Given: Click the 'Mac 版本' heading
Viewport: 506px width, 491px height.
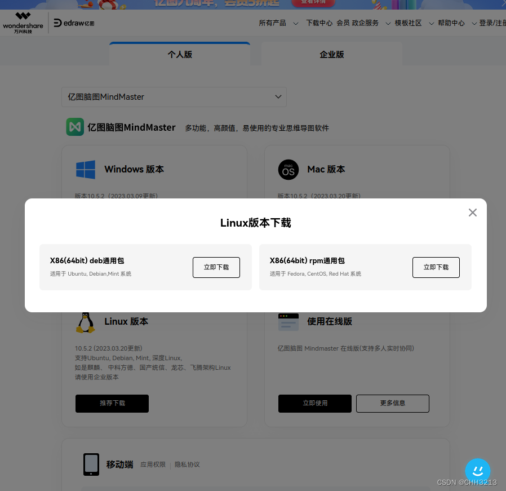Looking at the screenshot, I should [326, 169].
